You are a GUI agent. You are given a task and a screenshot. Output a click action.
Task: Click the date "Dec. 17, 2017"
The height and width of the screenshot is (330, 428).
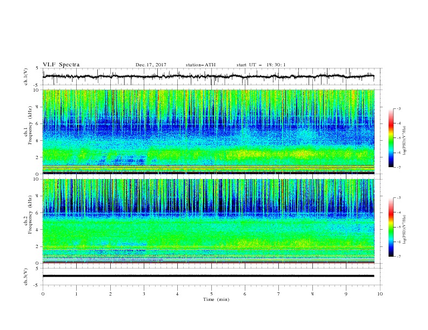151,65
